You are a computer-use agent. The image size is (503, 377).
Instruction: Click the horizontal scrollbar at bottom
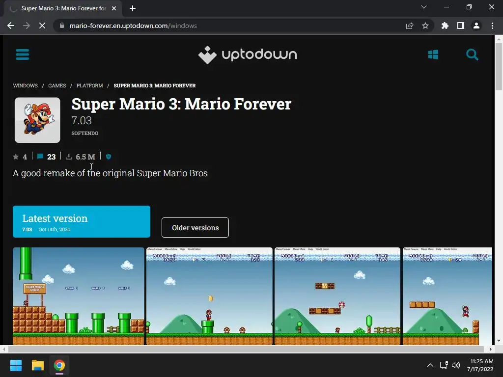[246, 349]
